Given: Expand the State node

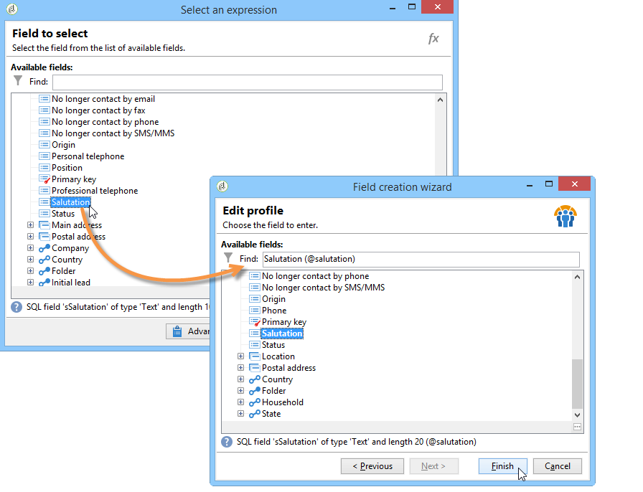Looking at the screenshot, I should coord(240,414).
